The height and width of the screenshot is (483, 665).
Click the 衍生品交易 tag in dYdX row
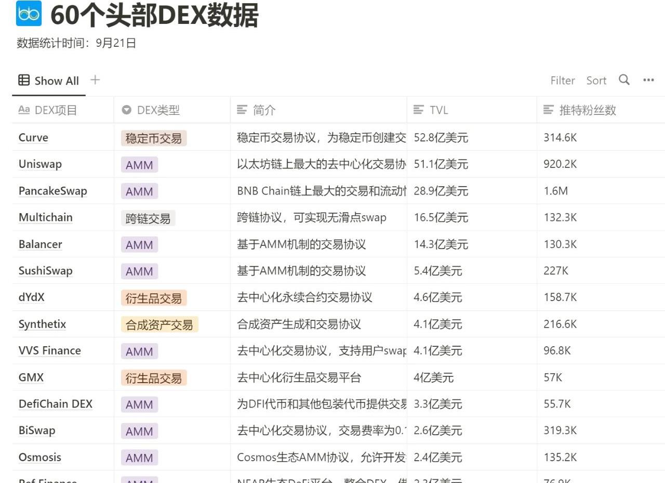coord(154,298)
